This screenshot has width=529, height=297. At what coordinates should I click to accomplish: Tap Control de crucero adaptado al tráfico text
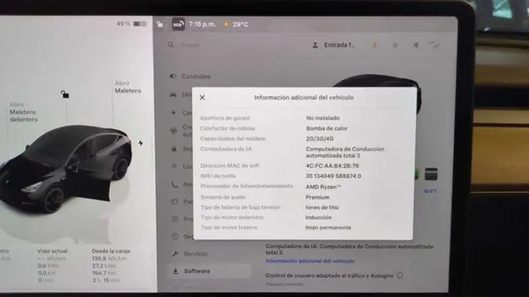[329, 276]
